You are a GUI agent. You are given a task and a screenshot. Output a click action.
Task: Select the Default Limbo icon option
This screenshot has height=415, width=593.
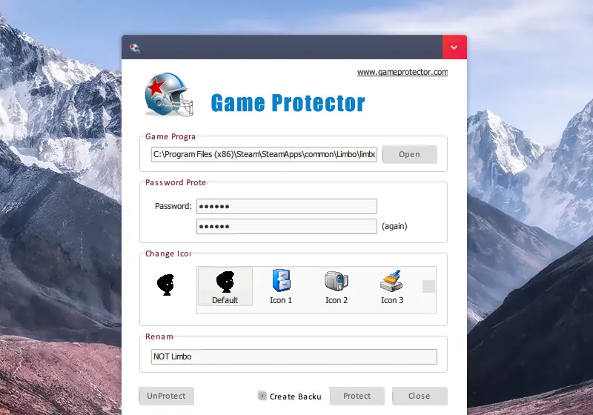pos(225,287)
